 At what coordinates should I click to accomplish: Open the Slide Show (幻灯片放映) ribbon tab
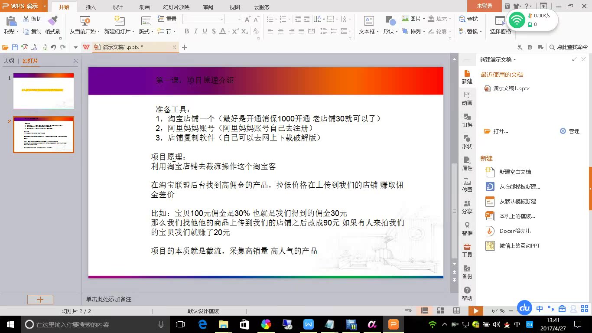pyautogui.click(x=176, y=7)
